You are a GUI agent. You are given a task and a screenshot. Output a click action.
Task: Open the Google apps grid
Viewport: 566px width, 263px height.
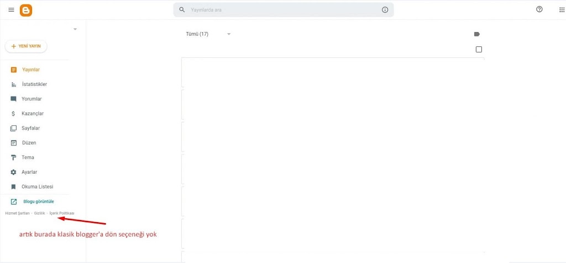(x=562, y=9)
